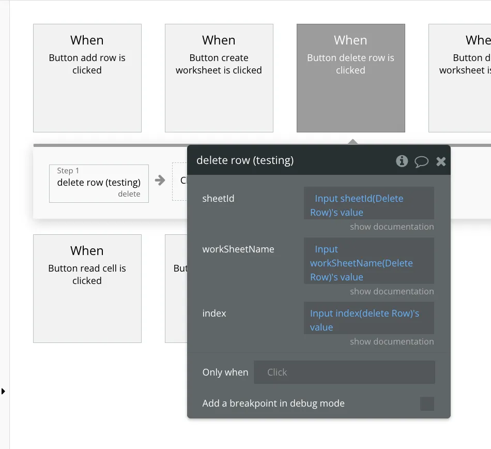The width and height of the screenshot is (491, 449).
Task: Select the partially visible worksheet event card
Action: point(460,78)
